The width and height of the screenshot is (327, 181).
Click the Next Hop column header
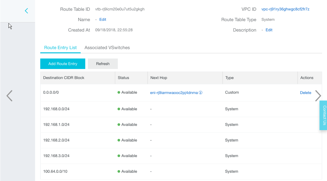(x=159, y=78)
